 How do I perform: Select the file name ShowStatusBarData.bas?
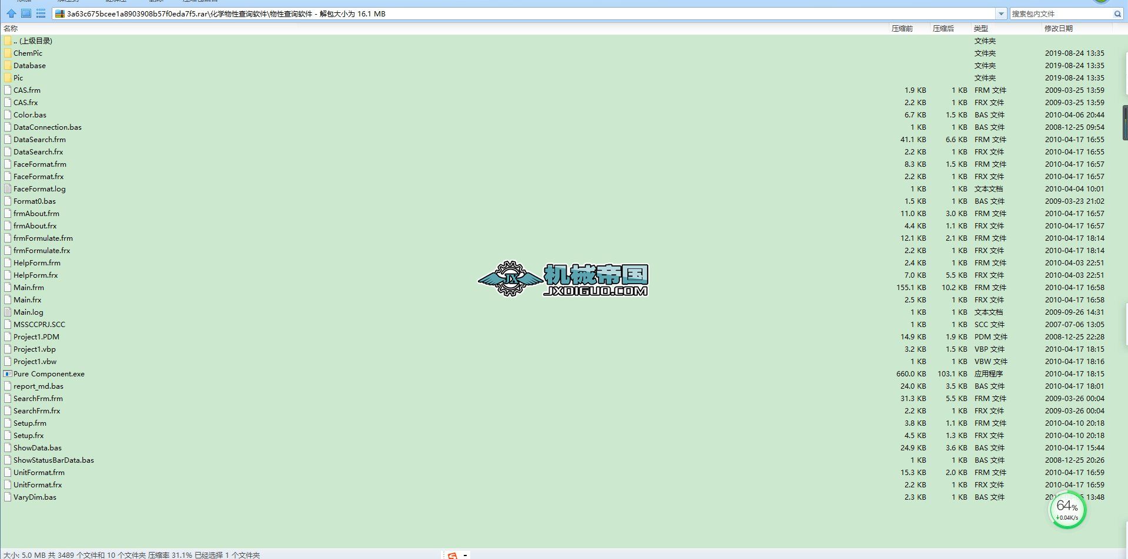coord(53,460)
